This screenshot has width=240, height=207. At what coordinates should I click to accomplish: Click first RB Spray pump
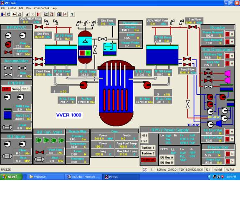[x=8, y=144]
